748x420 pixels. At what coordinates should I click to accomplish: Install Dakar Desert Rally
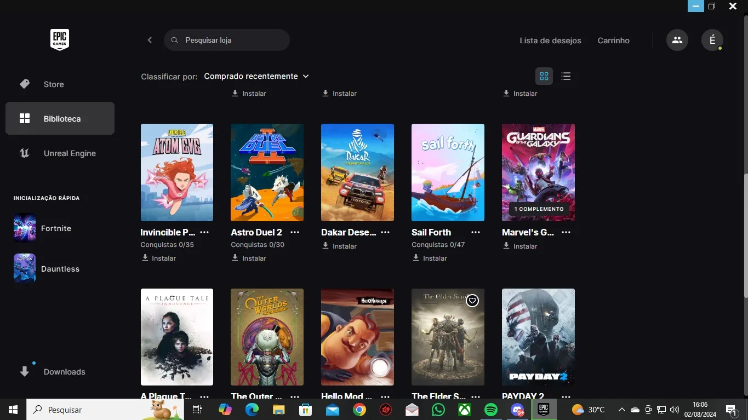[x=340, y=246]
